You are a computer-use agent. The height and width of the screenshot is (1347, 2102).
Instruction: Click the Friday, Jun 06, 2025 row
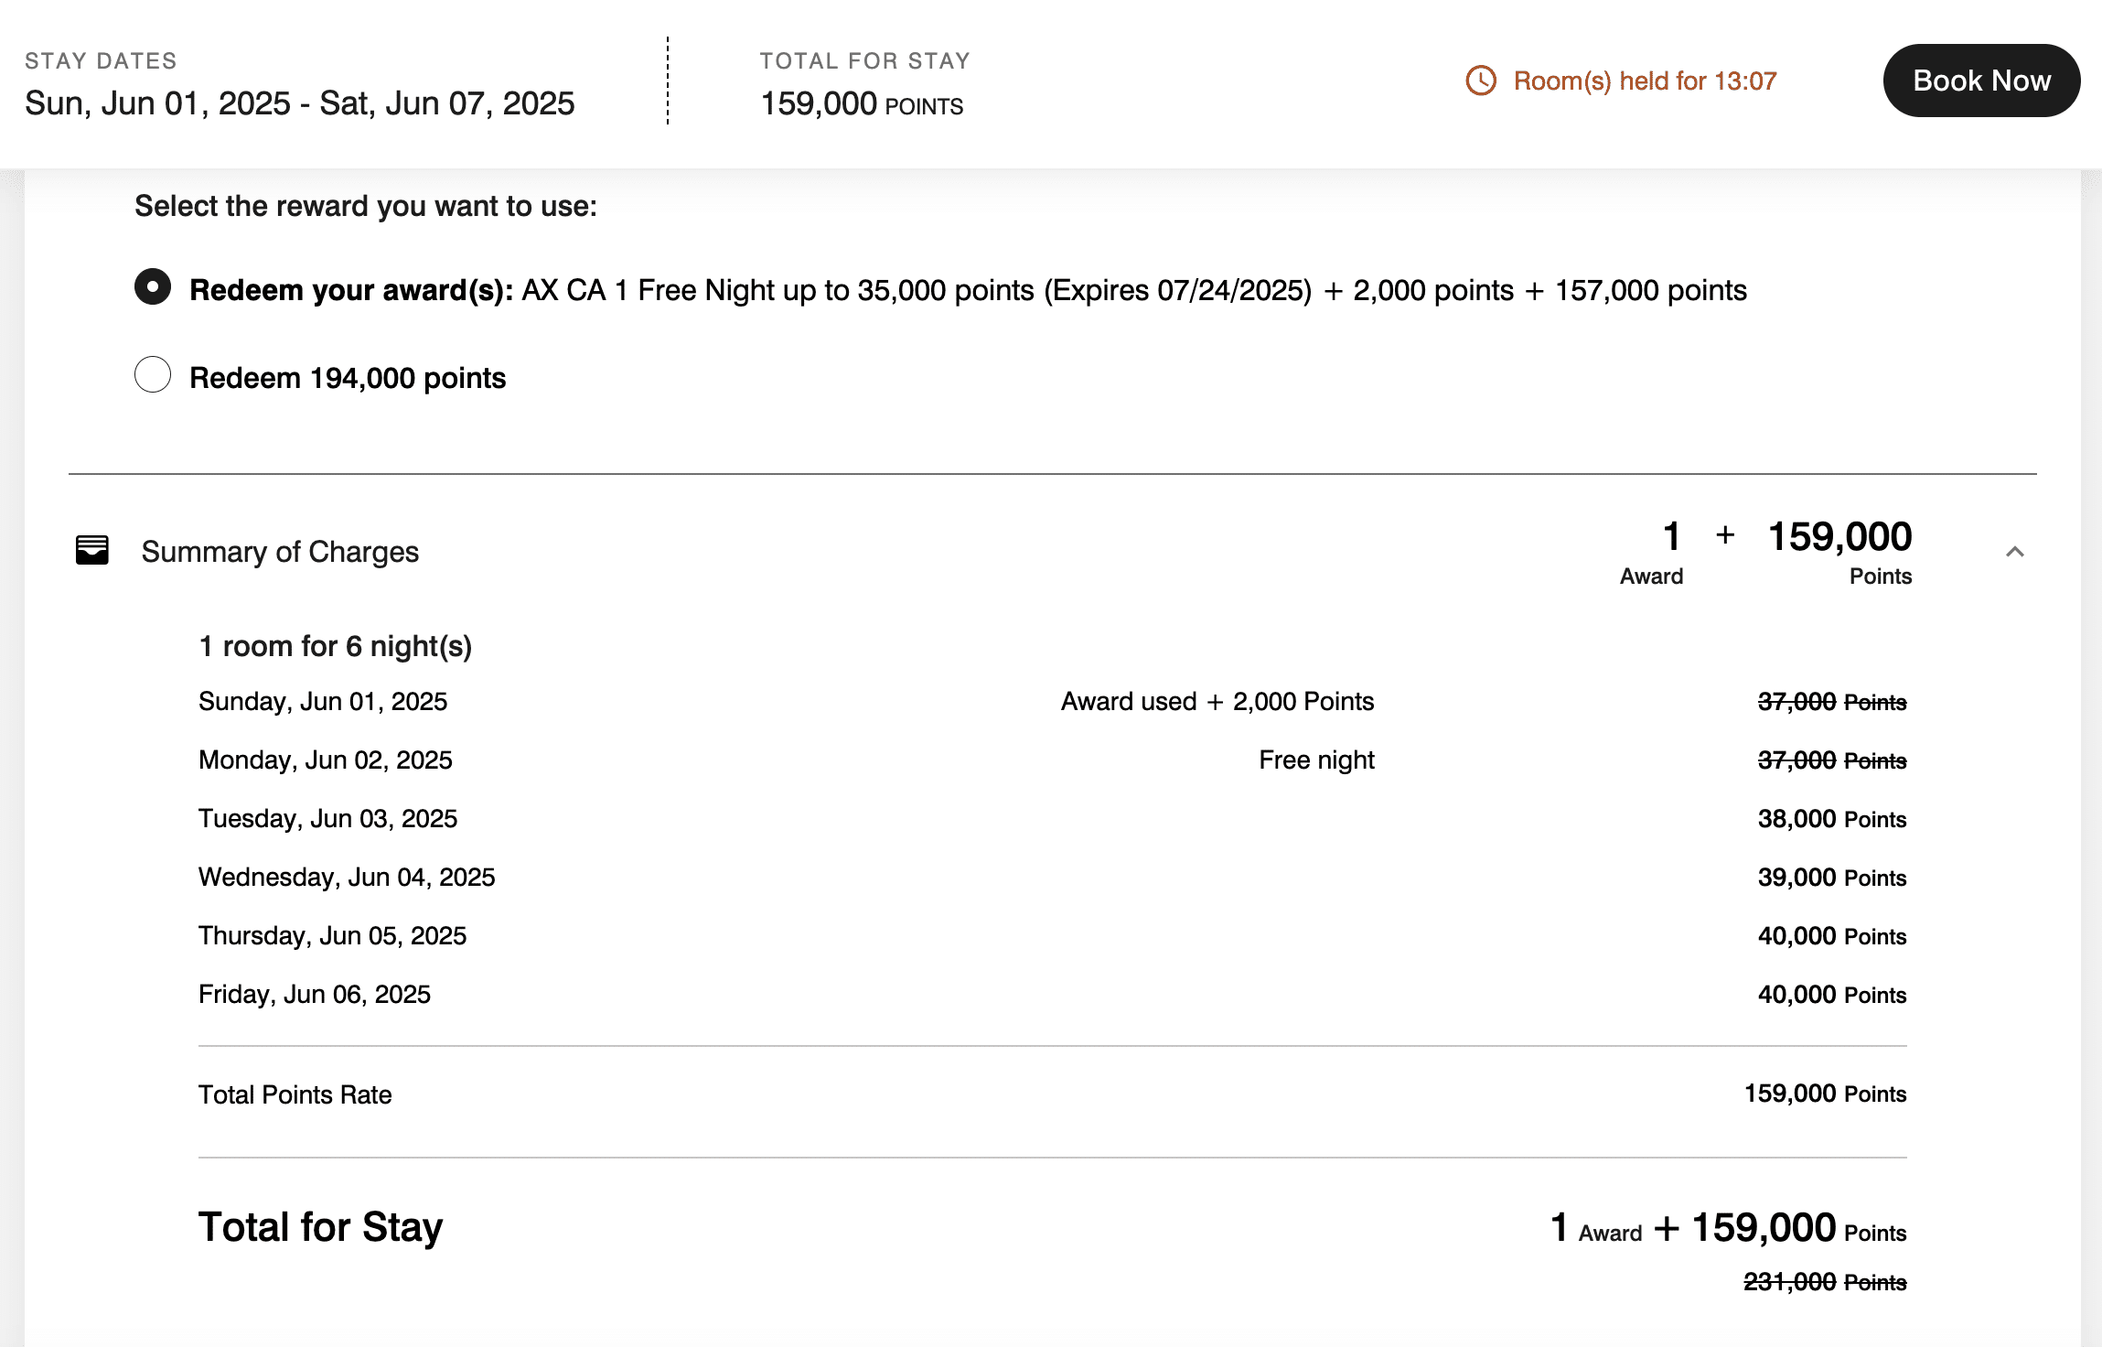315,995
